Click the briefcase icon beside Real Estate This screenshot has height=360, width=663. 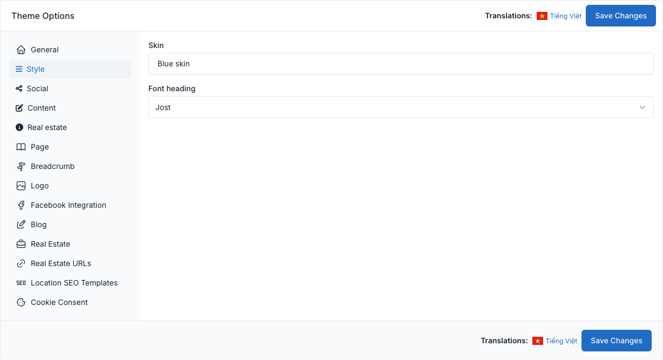click(21, 244)
